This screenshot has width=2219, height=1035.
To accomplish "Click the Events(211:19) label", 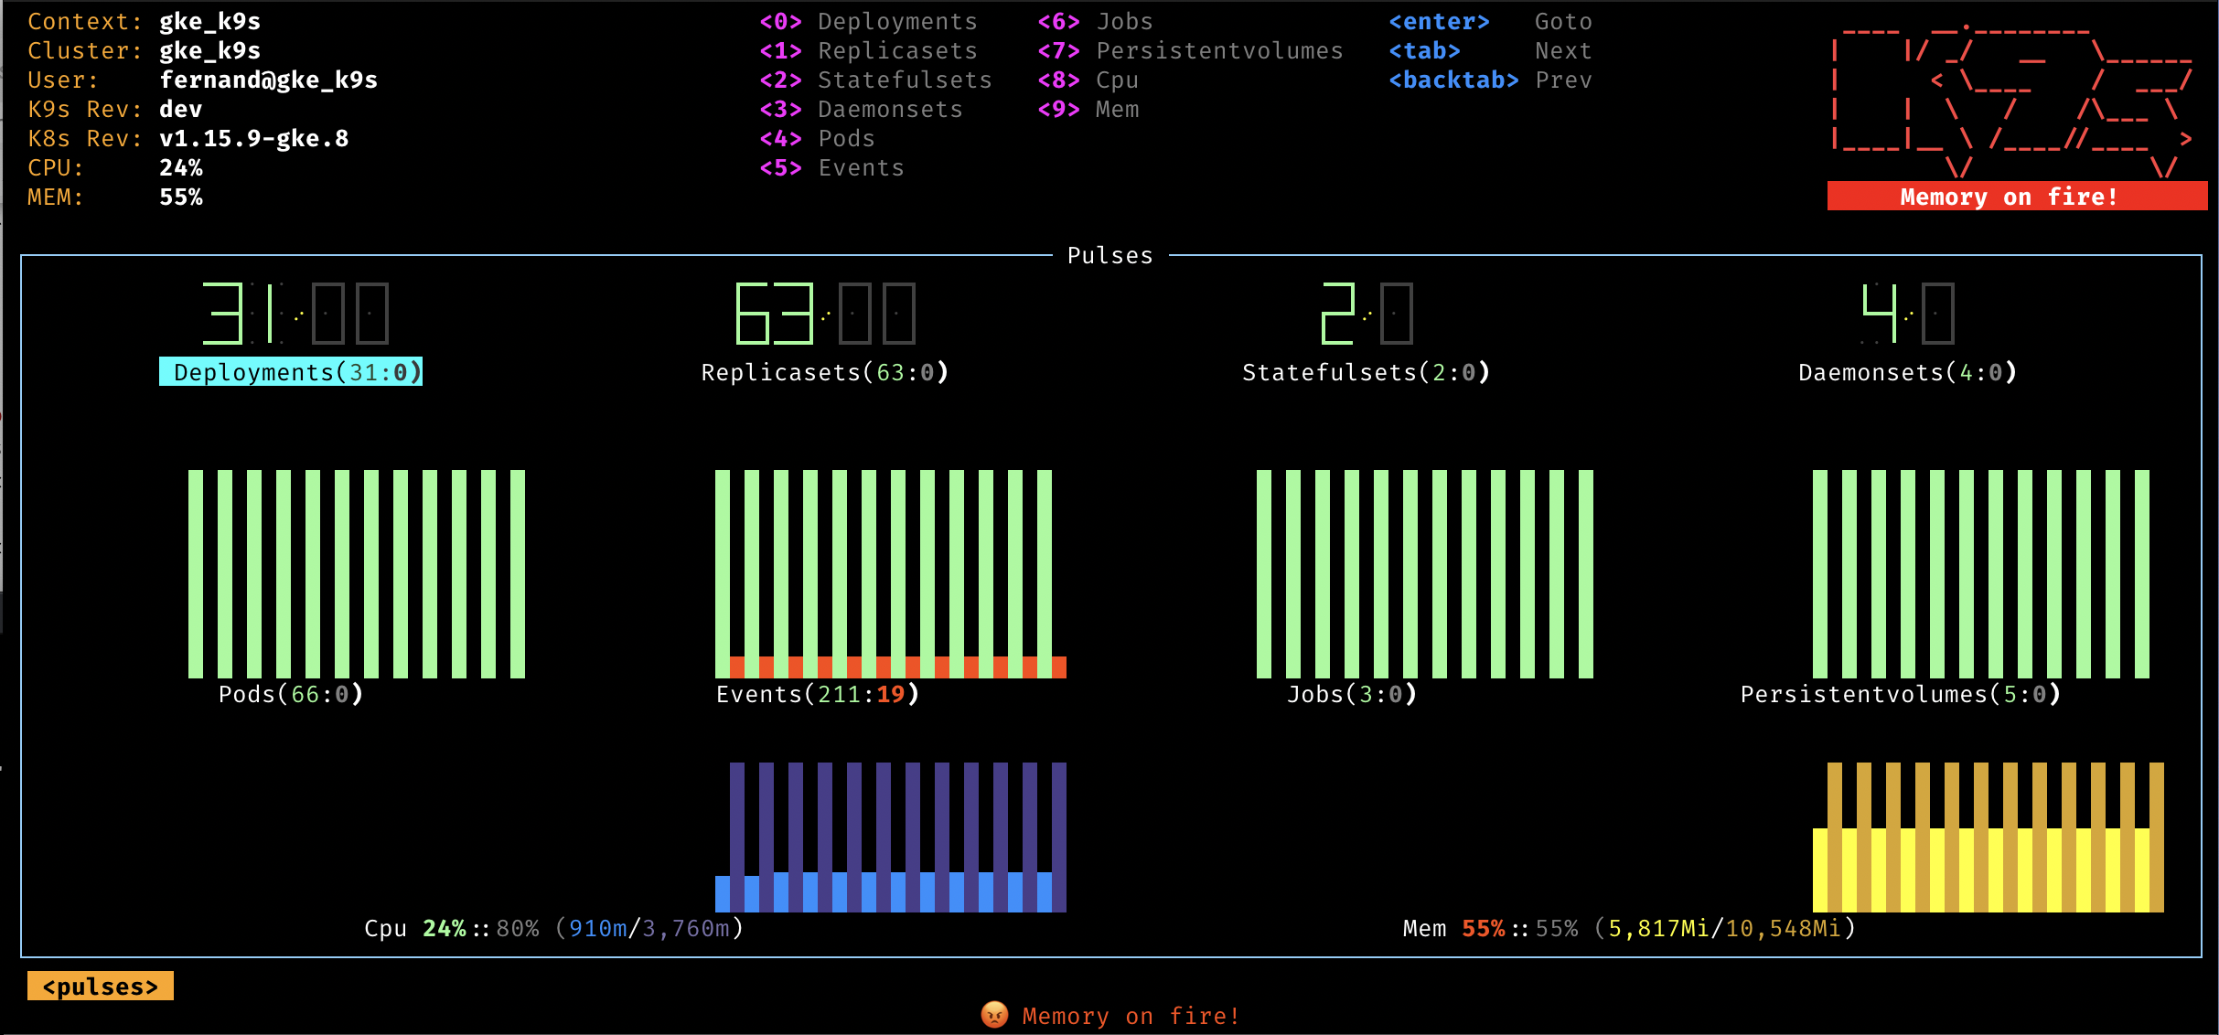I will 817,694.
